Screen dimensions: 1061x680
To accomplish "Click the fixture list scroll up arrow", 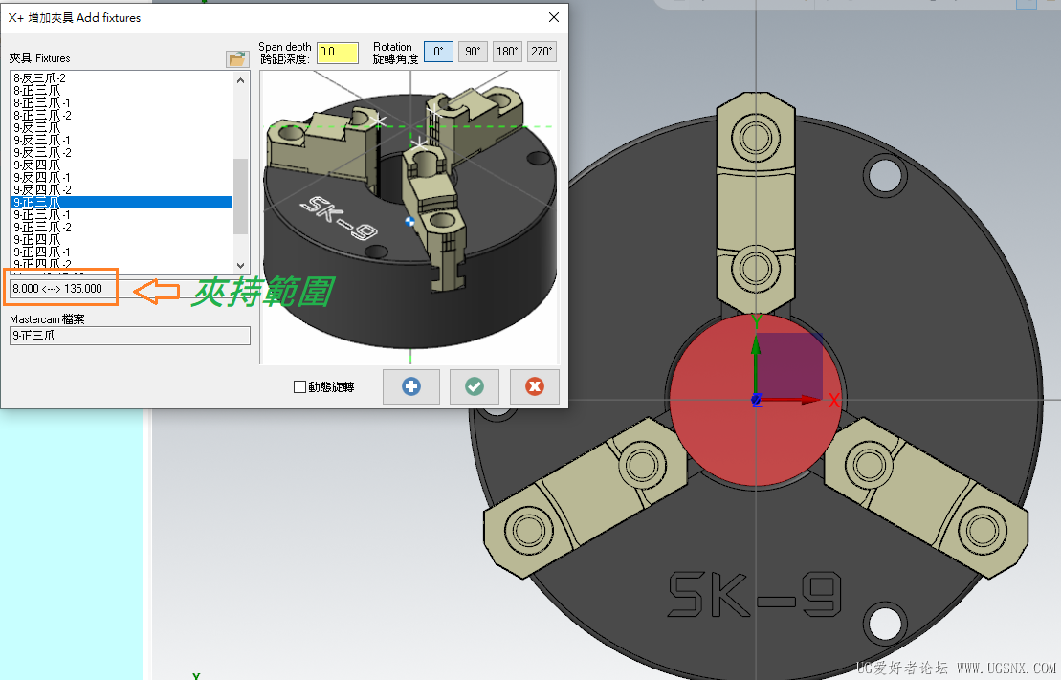I will [x=241, y=80].
